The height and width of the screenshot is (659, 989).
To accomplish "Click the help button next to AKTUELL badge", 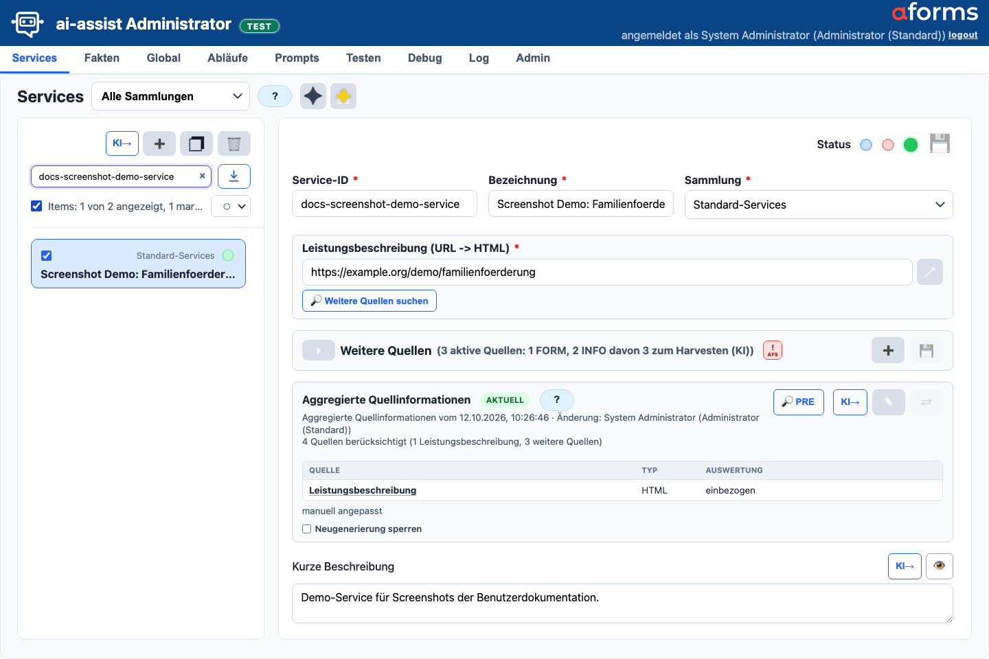I will [x=557, y=400].
